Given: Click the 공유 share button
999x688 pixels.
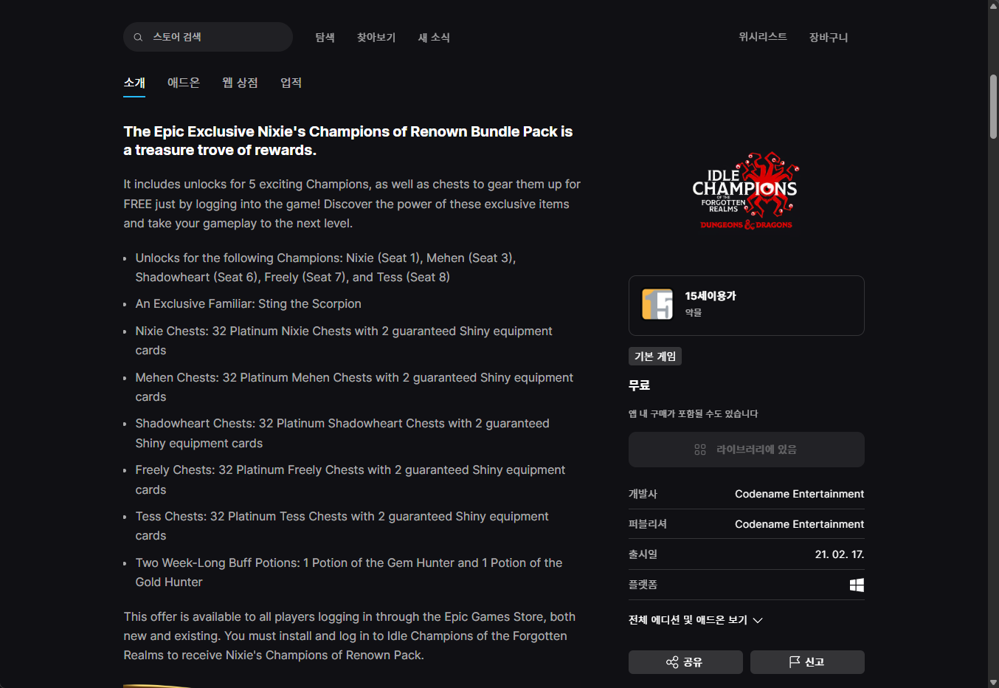Looking at the screenshot, I should 685,662.
